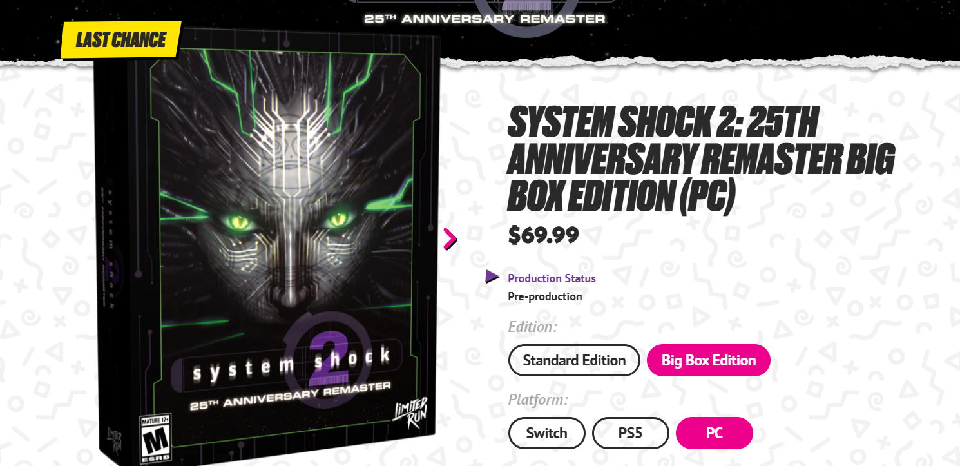Click the ESRB Mature 17+ rating icon
Image resolution: width=960 pixels, height=466 pixels.
[155, 438]
